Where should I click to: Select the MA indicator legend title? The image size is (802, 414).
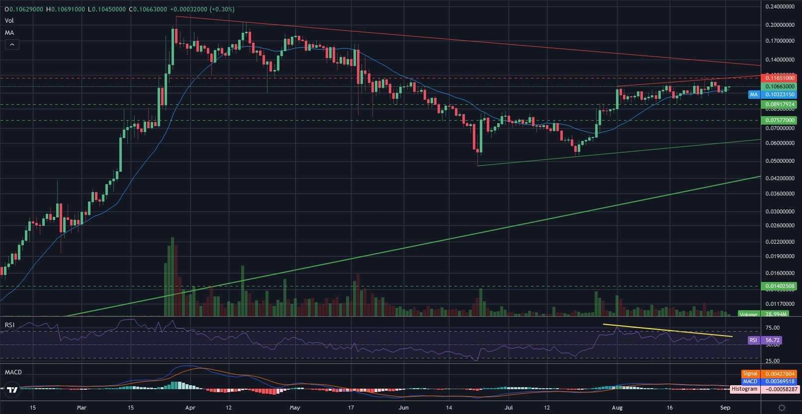click(x=9, y=33)
